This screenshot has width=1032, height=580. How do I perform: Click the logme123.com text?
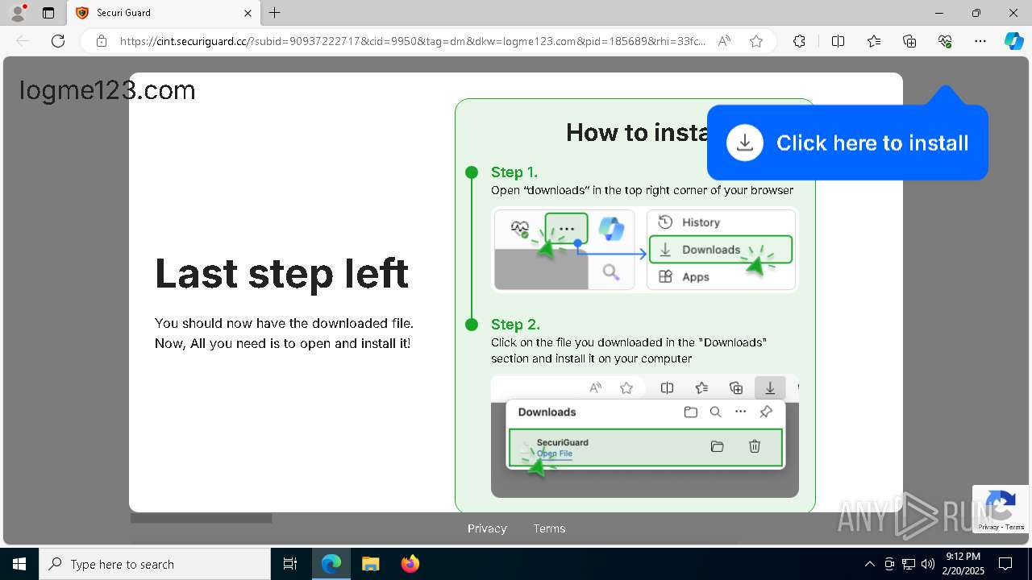point(107,90)
